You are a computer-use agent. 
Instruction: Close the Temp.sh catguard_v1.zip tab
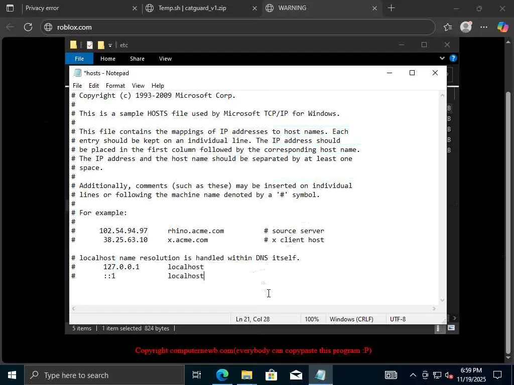(254, 9)
